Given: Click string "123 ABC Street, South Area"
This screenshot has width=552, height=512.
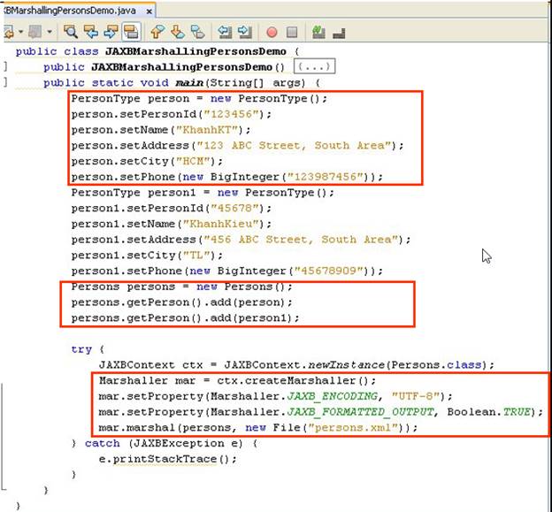Looking at the screenshot, I should (x=294, y=146).
